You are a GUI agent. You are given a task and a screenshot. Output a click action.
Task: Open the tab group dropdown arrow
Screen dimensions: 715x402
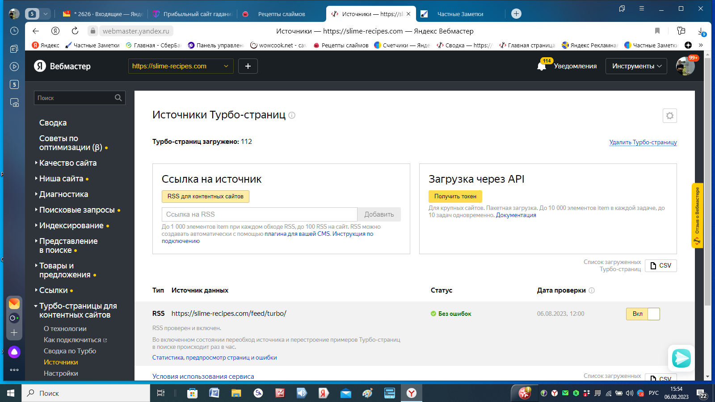tap(46, 14)
